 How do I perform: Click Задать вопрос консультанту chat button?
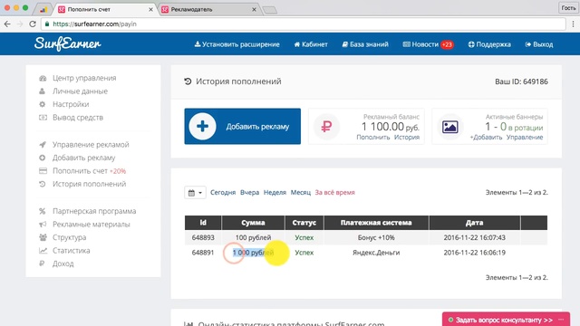click(x=506, y=320)
